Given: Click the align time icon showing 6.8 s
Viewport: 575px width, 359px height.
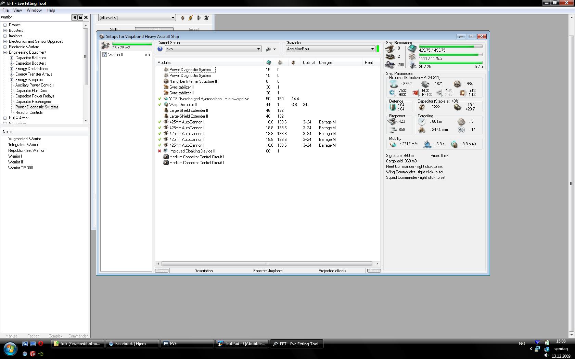Looking at the screenshot, I should pyautogui.click(x=427, y=144).
